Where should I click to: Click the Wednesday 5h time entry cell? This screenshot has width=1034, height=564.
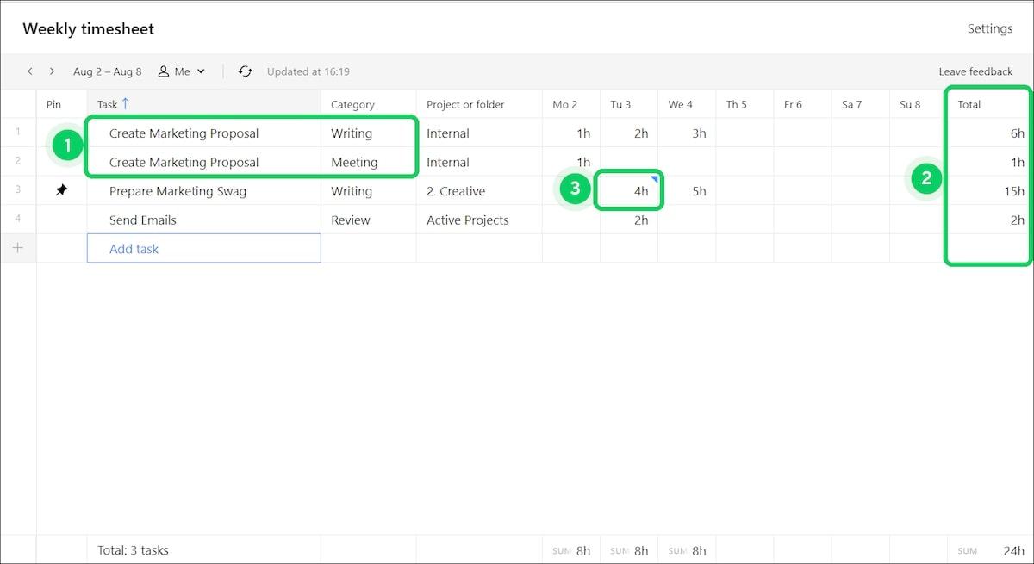click(x=687, y=191)
